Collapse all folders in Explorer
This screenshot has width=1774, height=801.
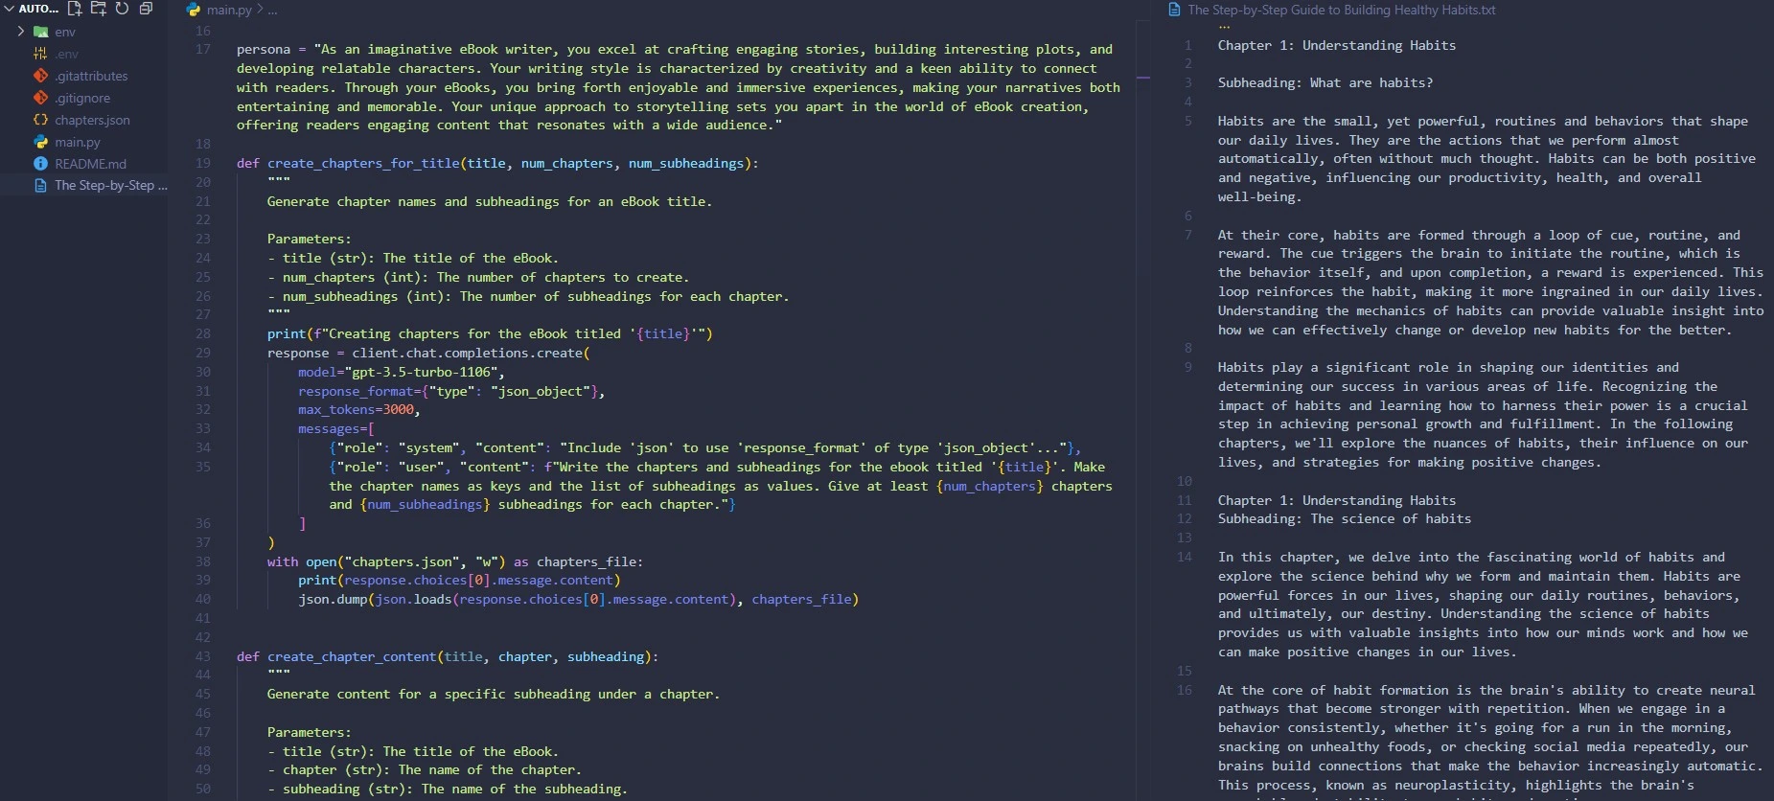click(x=146, y=9)
